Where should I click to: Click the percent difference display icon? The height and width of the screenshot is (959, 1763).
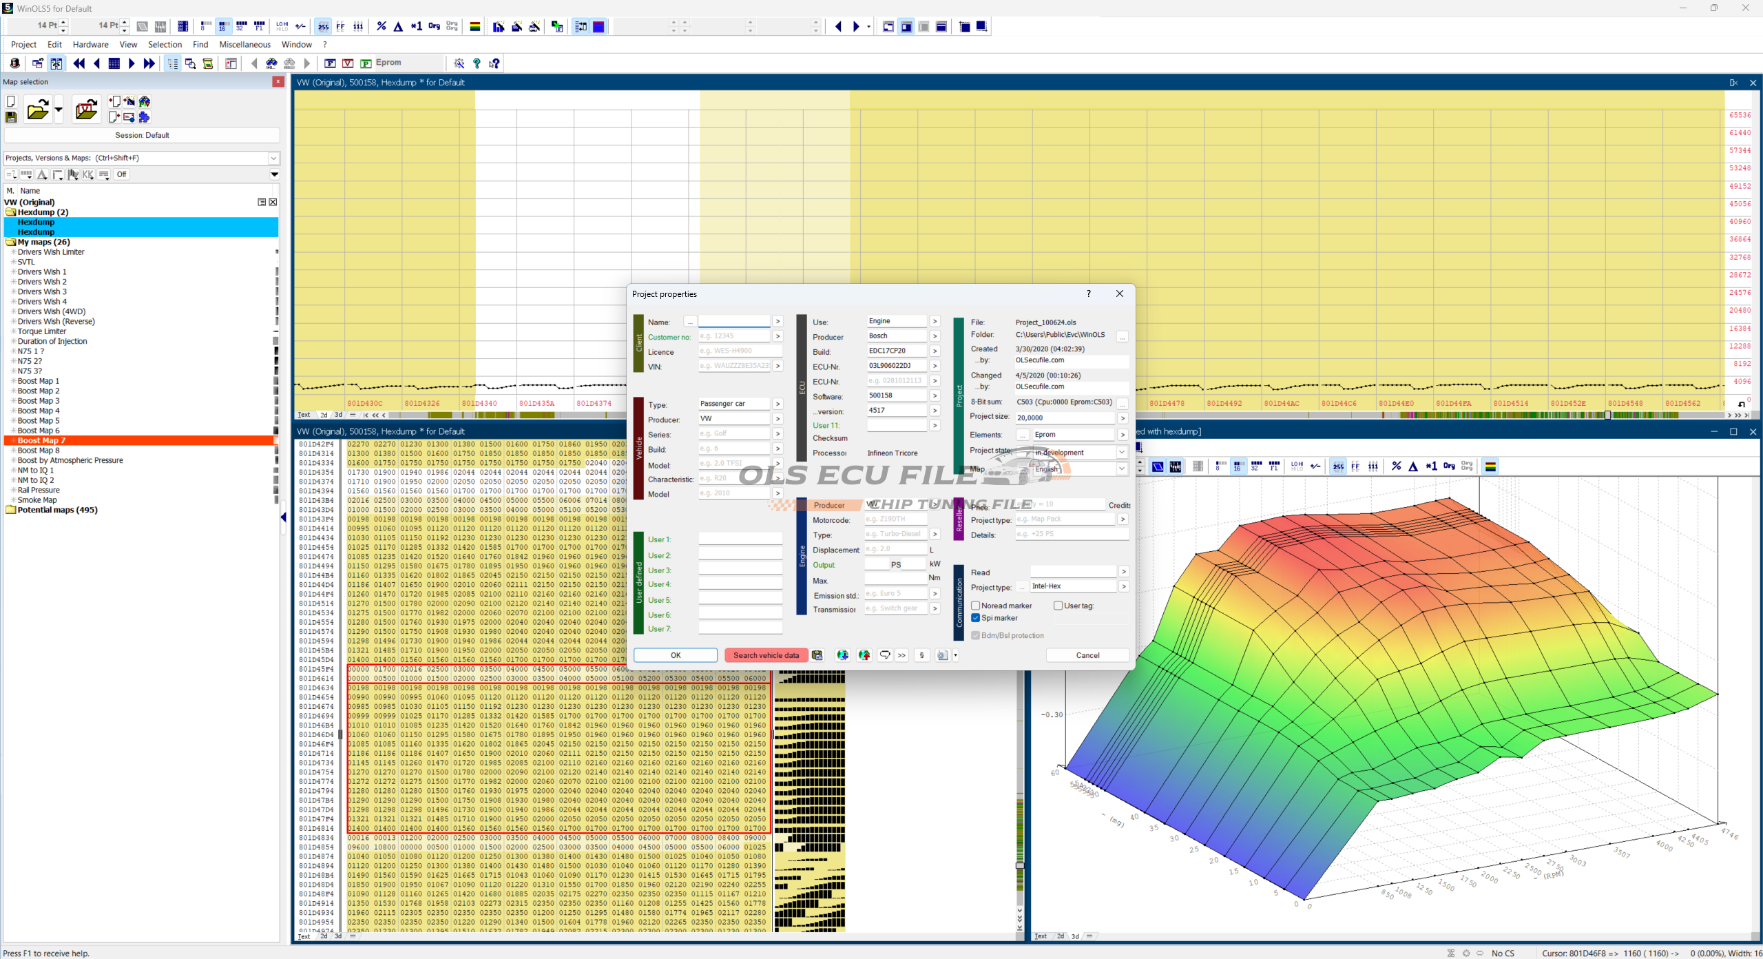pos(381,26)
